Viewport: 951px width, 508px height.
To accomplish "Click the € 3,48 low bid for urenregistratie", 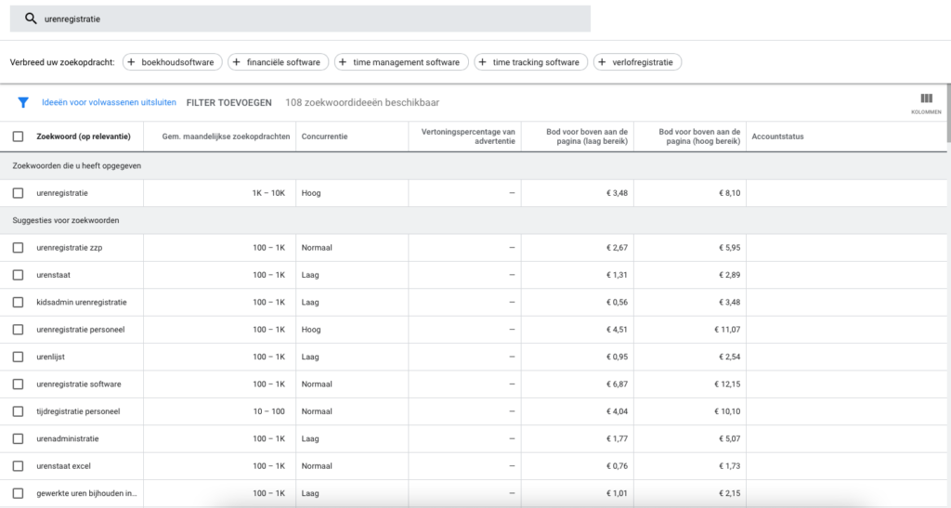I will [617, 193].
